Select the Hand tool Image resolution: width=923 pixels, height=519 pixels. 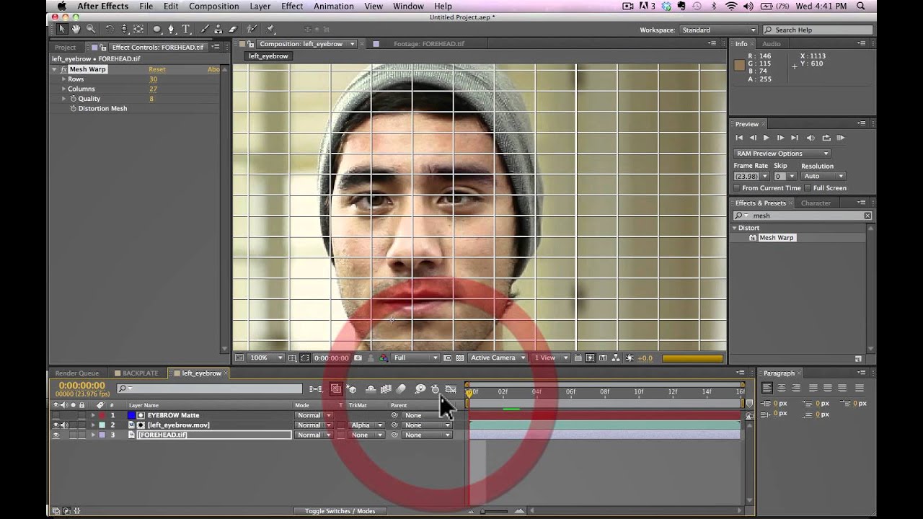76,30
